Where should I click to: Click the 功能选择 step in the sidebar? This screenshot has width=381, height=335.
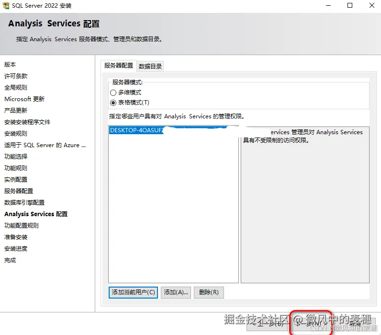click(x=16, y=157)
